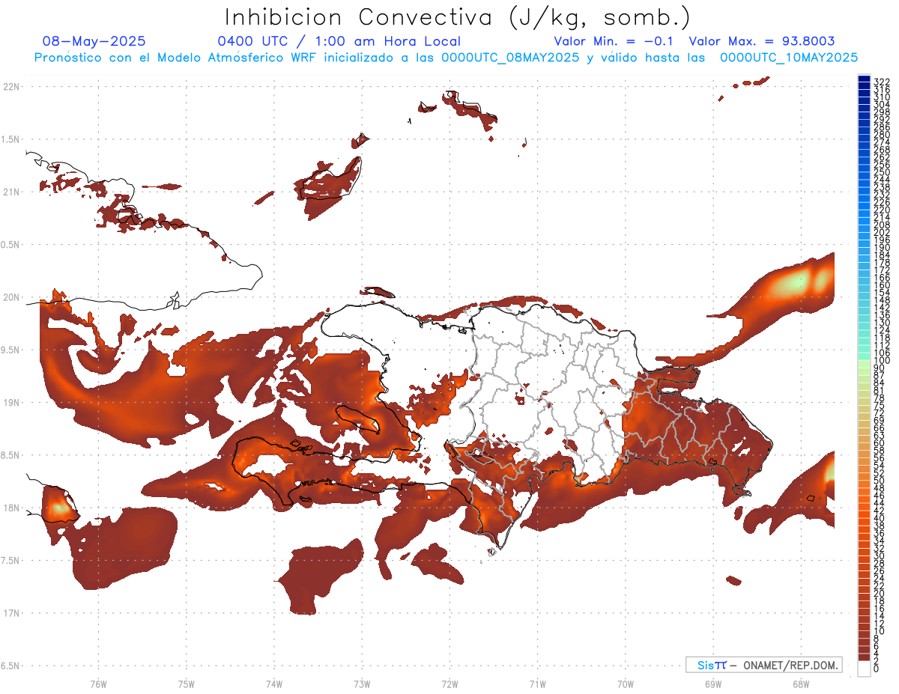The width and height of the screenshot is (899, 694).
Task: Click the '20N' latitude label
Action: [x=10, y=297]
